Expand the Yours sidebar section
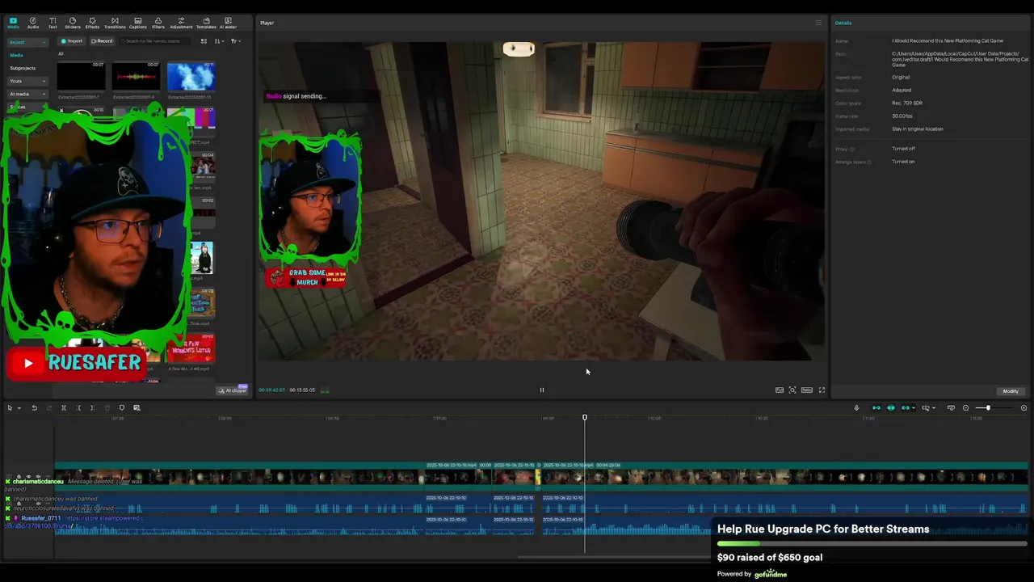 click(27, 81)
